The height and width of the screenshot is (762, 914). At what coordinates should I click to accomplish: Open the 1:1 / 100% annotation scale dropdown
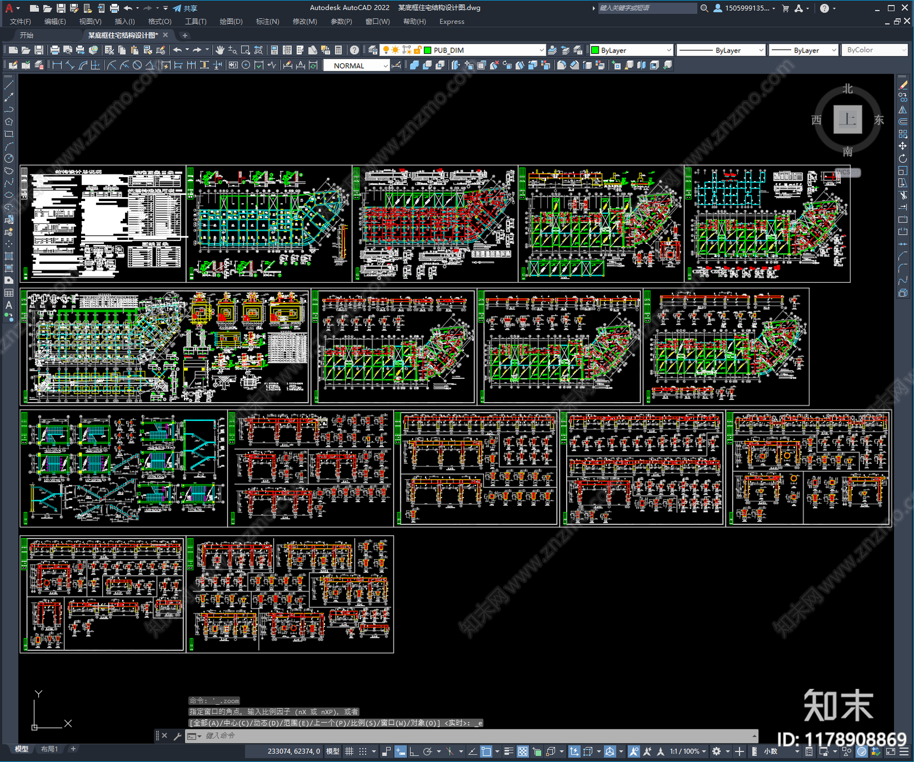(688, 751)
